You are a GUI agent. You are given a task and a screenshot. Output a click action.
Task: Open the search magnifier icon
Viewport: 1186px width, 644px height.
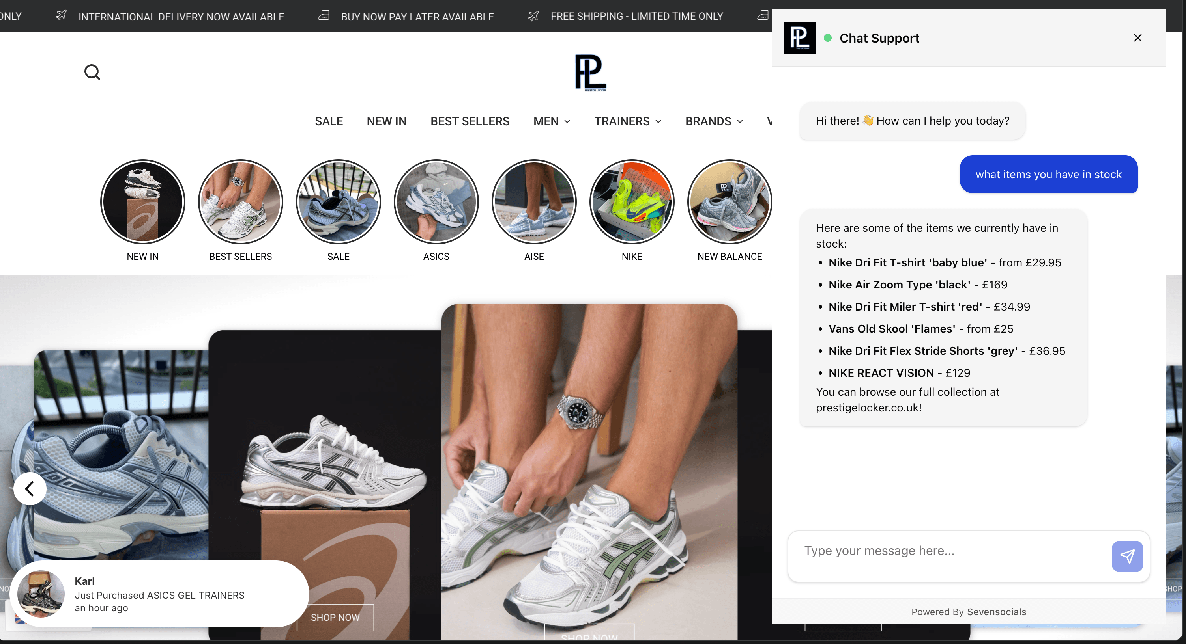point(92,72)
